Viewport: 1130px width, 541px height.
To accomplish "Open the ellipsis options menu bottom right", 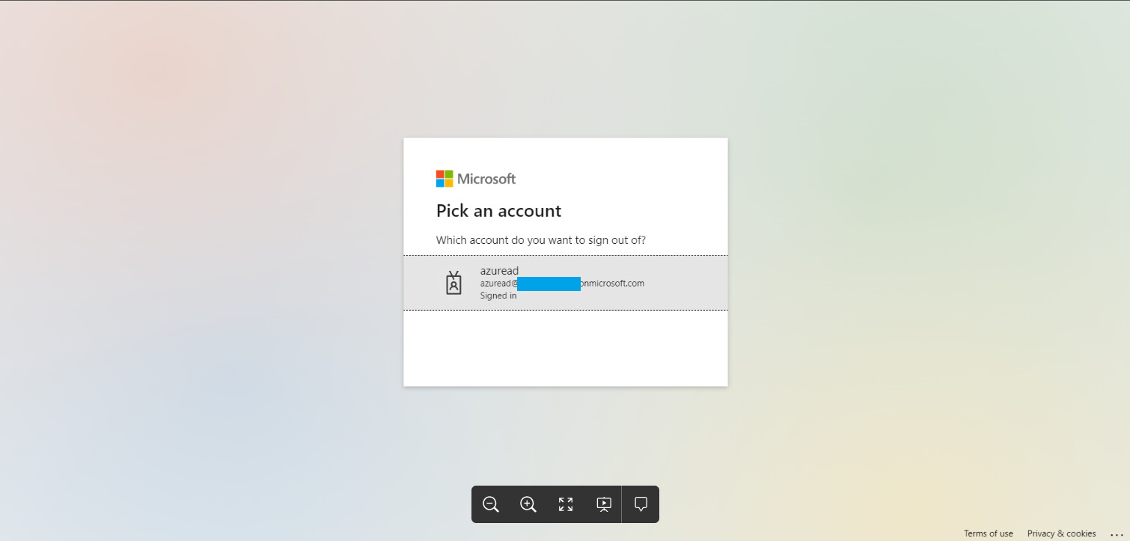I will pyautogui.click(x=1117, y=534).
